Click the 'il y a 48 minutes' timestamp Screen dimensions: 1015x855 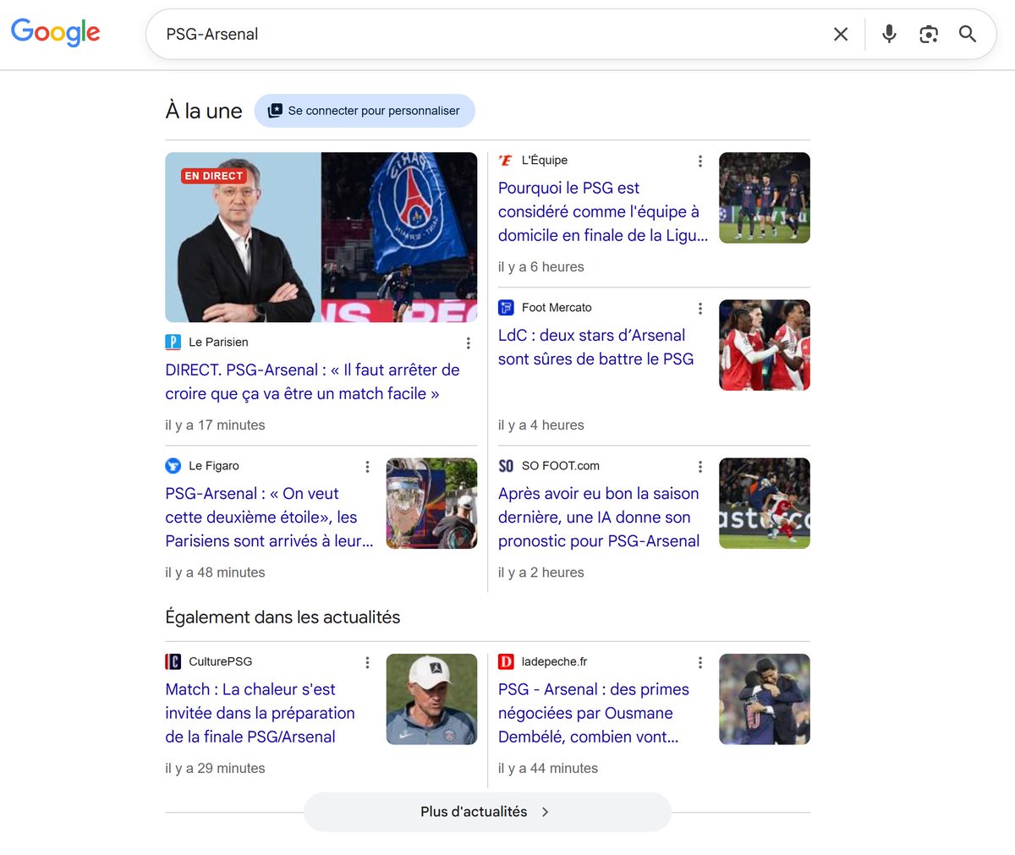[215, 573]
